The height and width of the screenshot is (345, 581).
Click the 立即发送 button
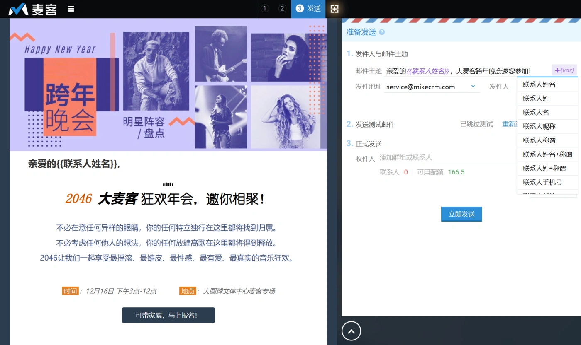[461, 214]
